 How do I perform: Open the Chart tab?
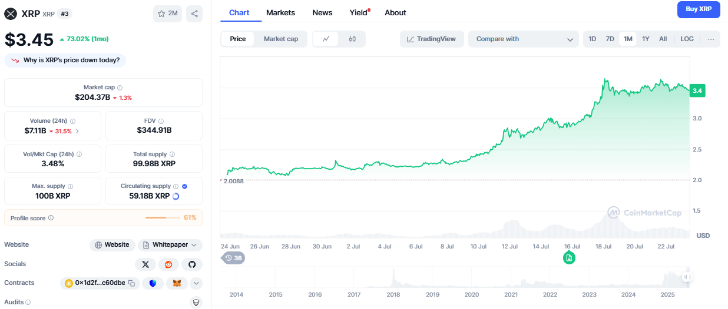[239, 12]
